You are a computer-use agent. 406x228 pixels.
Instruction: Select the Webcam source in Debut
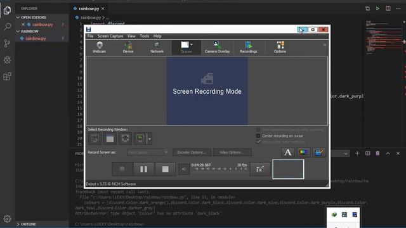pos(99,47)
